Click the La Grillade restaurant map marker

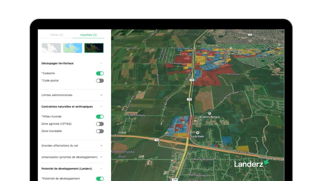click(197, 133)
